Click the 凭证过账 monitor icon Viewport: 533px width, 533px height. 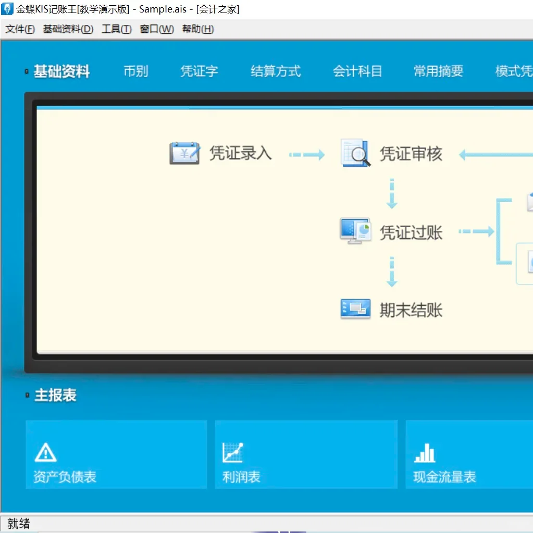coord(355,231)
